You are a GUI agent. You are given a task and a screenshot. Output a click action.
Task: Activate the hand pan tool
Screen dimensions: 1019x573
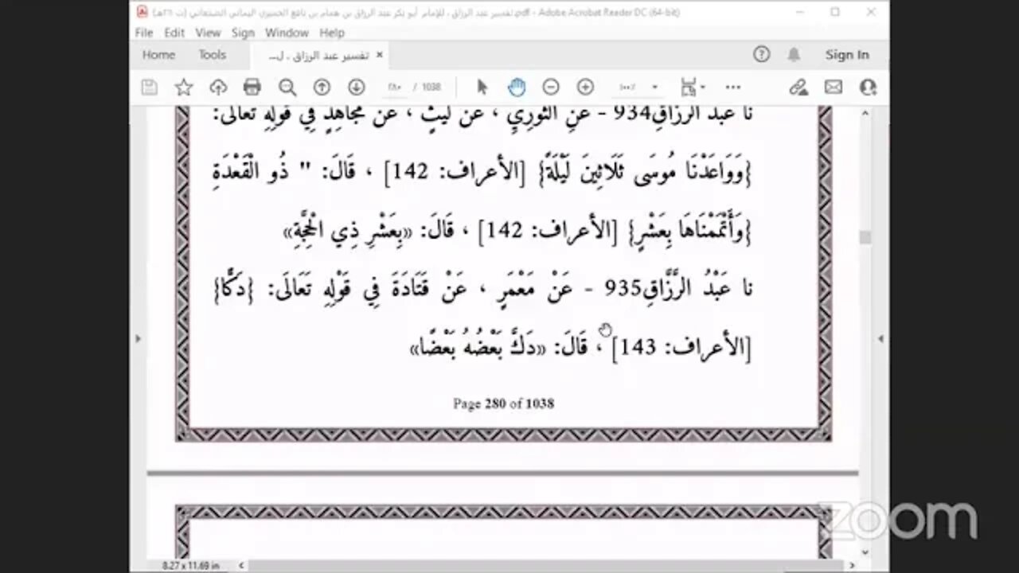(517, 88)
